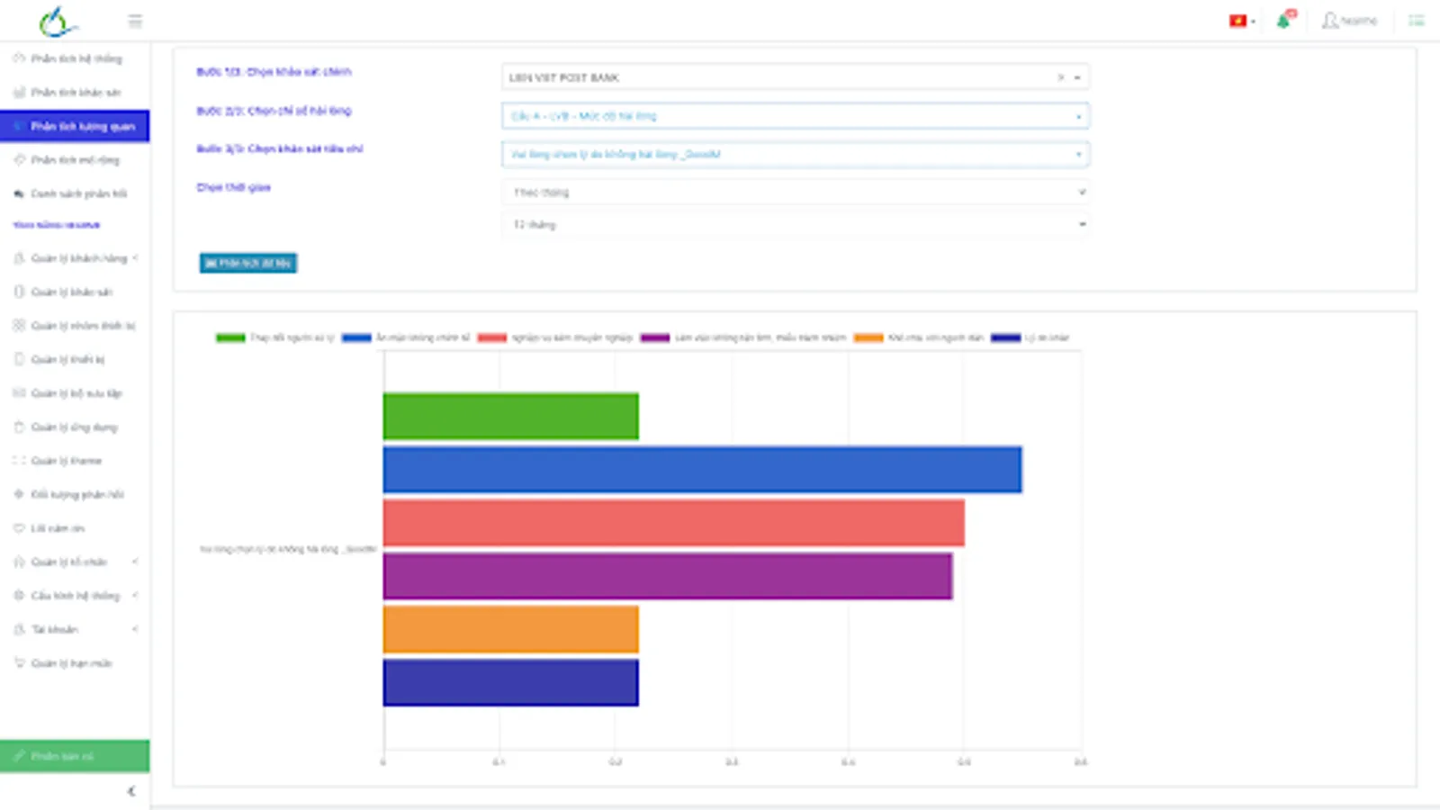Click the Quản lý theme icon
The height and width of the screenshot is (810, 1440).
19,461
